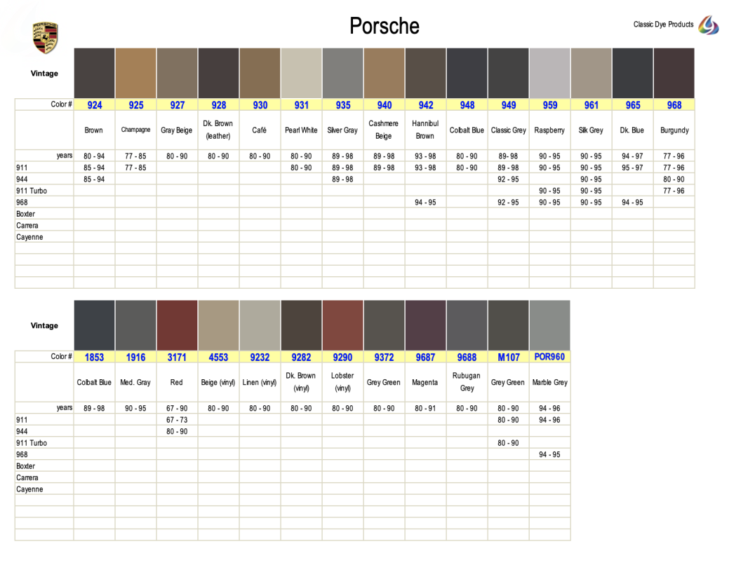Click color number 948
Viewport: 755px width, 565px height.
pyautogui.click(x=467, y=105)
